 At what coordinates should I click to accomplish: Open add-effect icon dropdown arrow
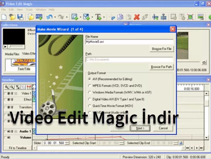(x=80, y=17)
